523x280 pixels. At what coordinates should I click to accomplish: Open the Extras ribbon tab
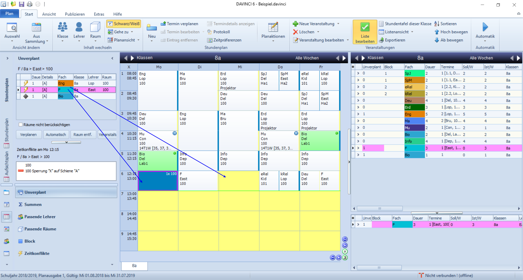click(x=99, y=14)
